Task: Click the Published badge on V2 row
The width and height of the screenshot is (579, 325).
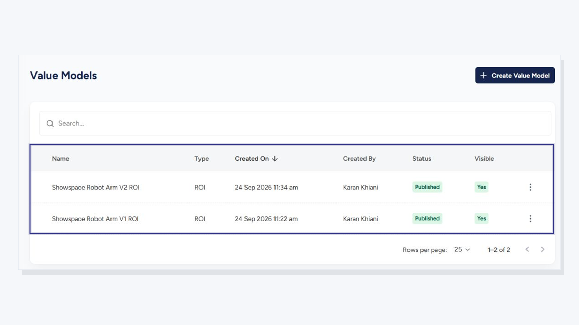Action: click(427, 187)
